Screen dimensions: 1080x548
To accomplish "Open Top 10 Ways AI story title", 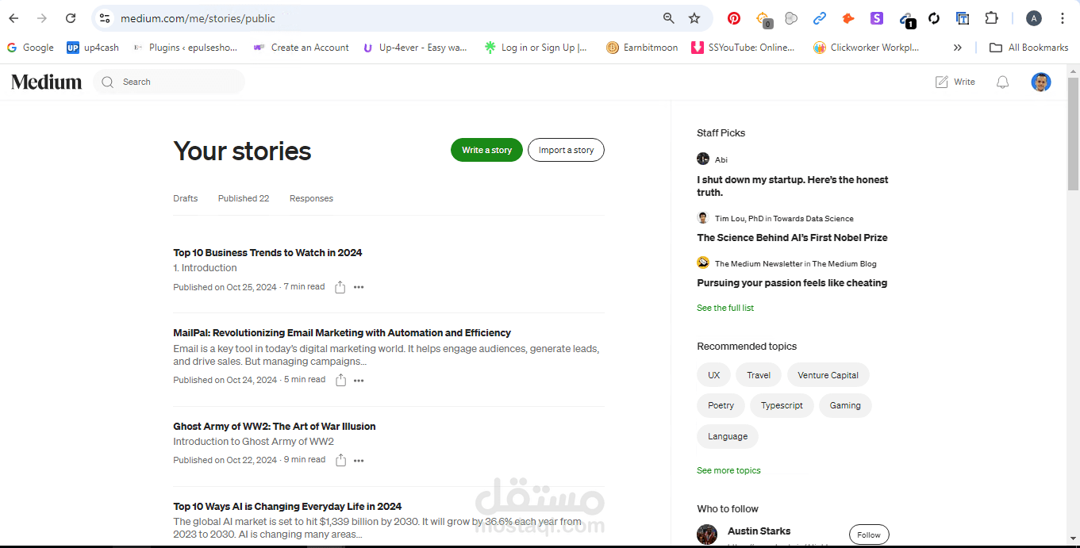I will coord(287,506).
